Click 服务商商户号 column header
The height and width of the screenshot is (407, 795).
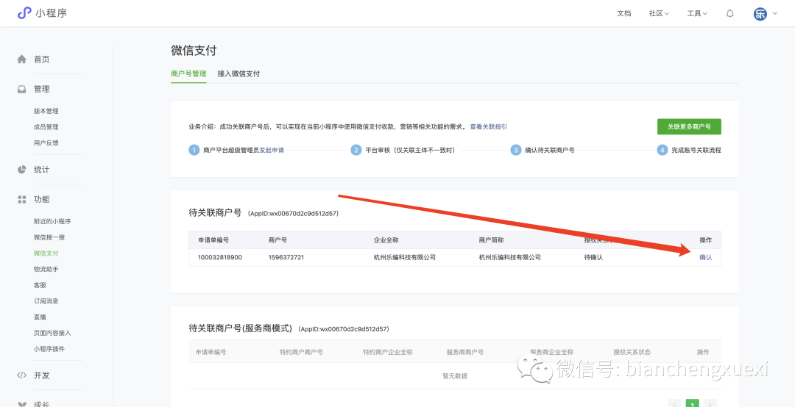coord(465,352)
